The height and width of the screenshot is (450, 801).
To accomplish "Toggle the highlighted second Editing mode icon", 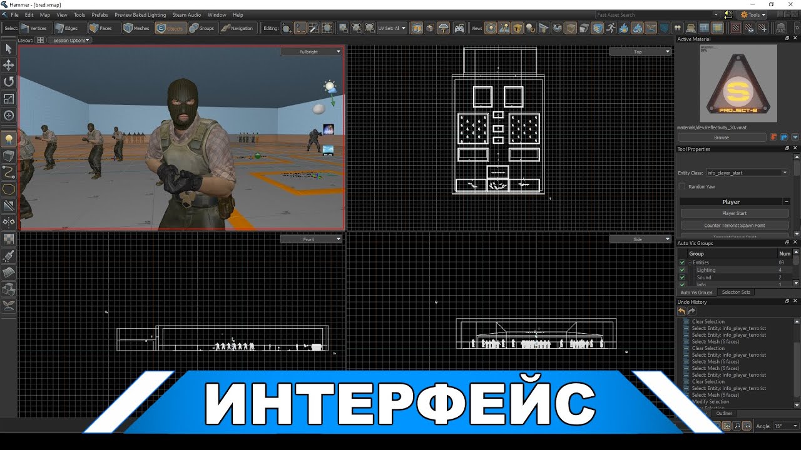I will point(300,28).
